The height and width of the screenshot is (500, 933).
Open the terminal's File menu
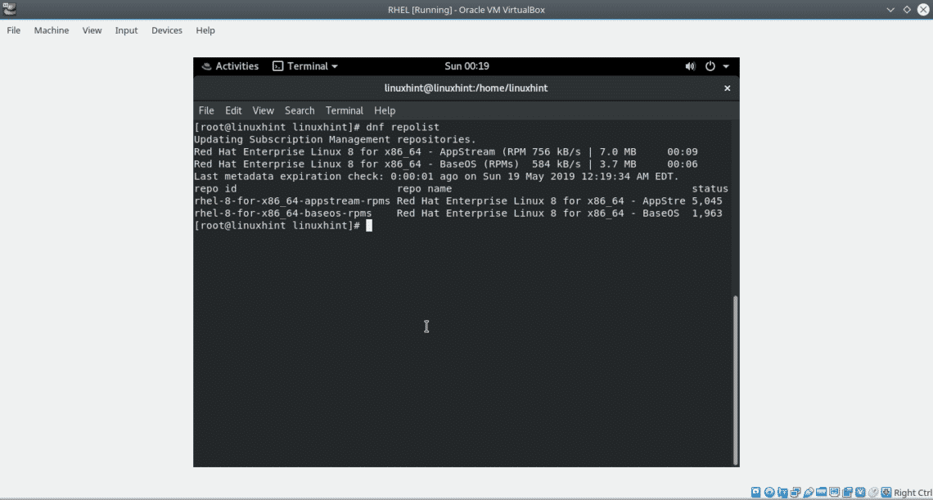click(206, 110)
